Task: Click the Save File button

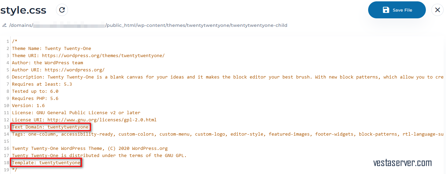Action: 397,10
